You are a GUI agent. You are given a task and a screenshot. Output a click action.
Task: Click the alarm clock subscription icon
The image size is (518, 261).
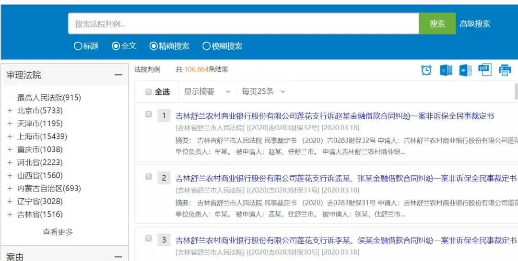[x=426, y=70]
